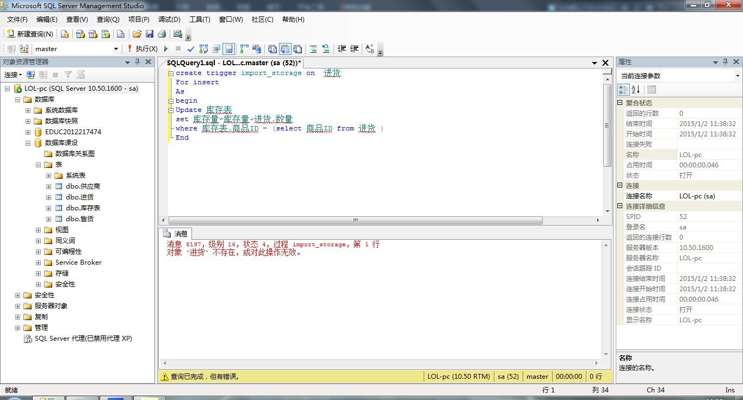Toggle Results to Grid output mode

285,49
